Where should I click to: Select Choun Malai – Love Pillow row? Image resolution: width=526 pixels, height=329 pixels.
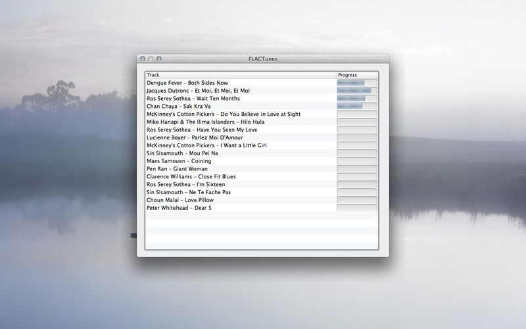[x=241, y=200]
